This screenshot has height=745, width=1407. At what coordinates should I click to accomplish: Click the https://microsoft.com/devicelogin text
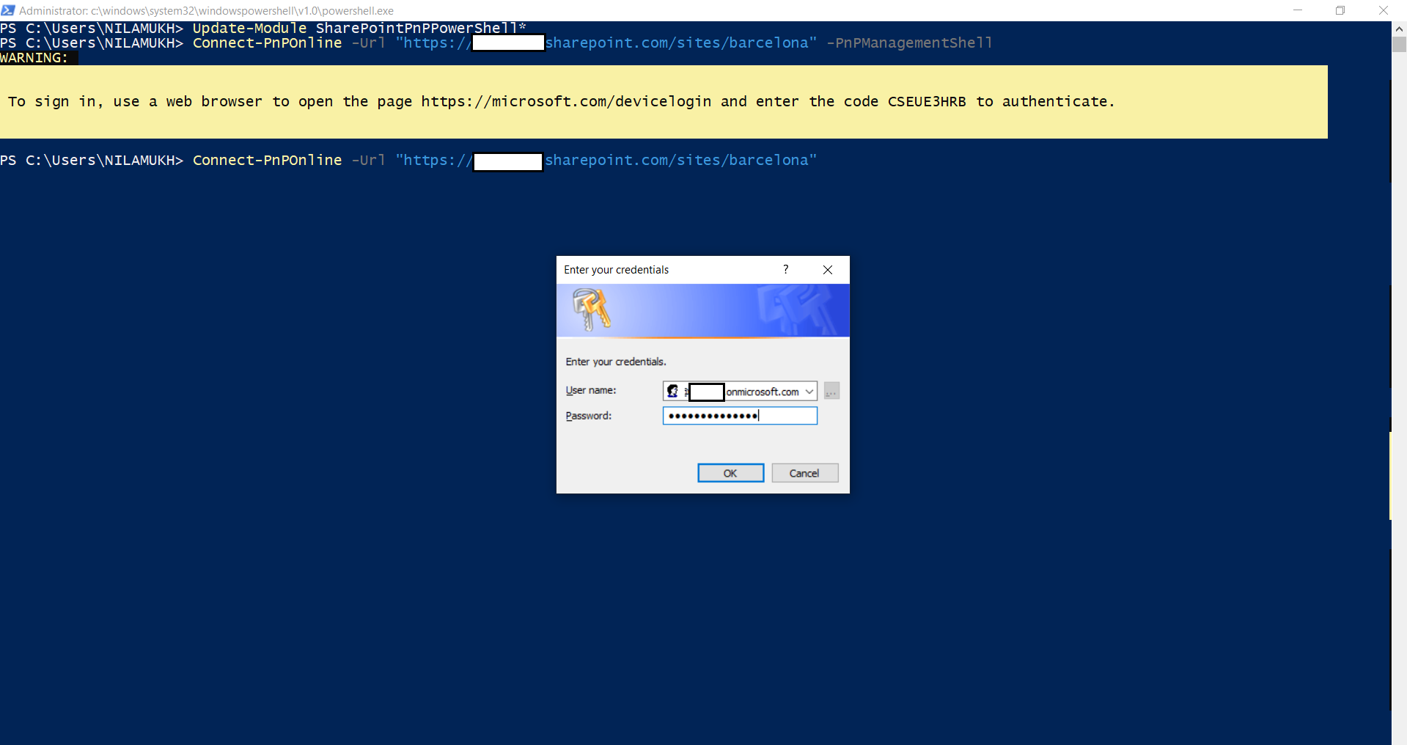pos(566,101)
